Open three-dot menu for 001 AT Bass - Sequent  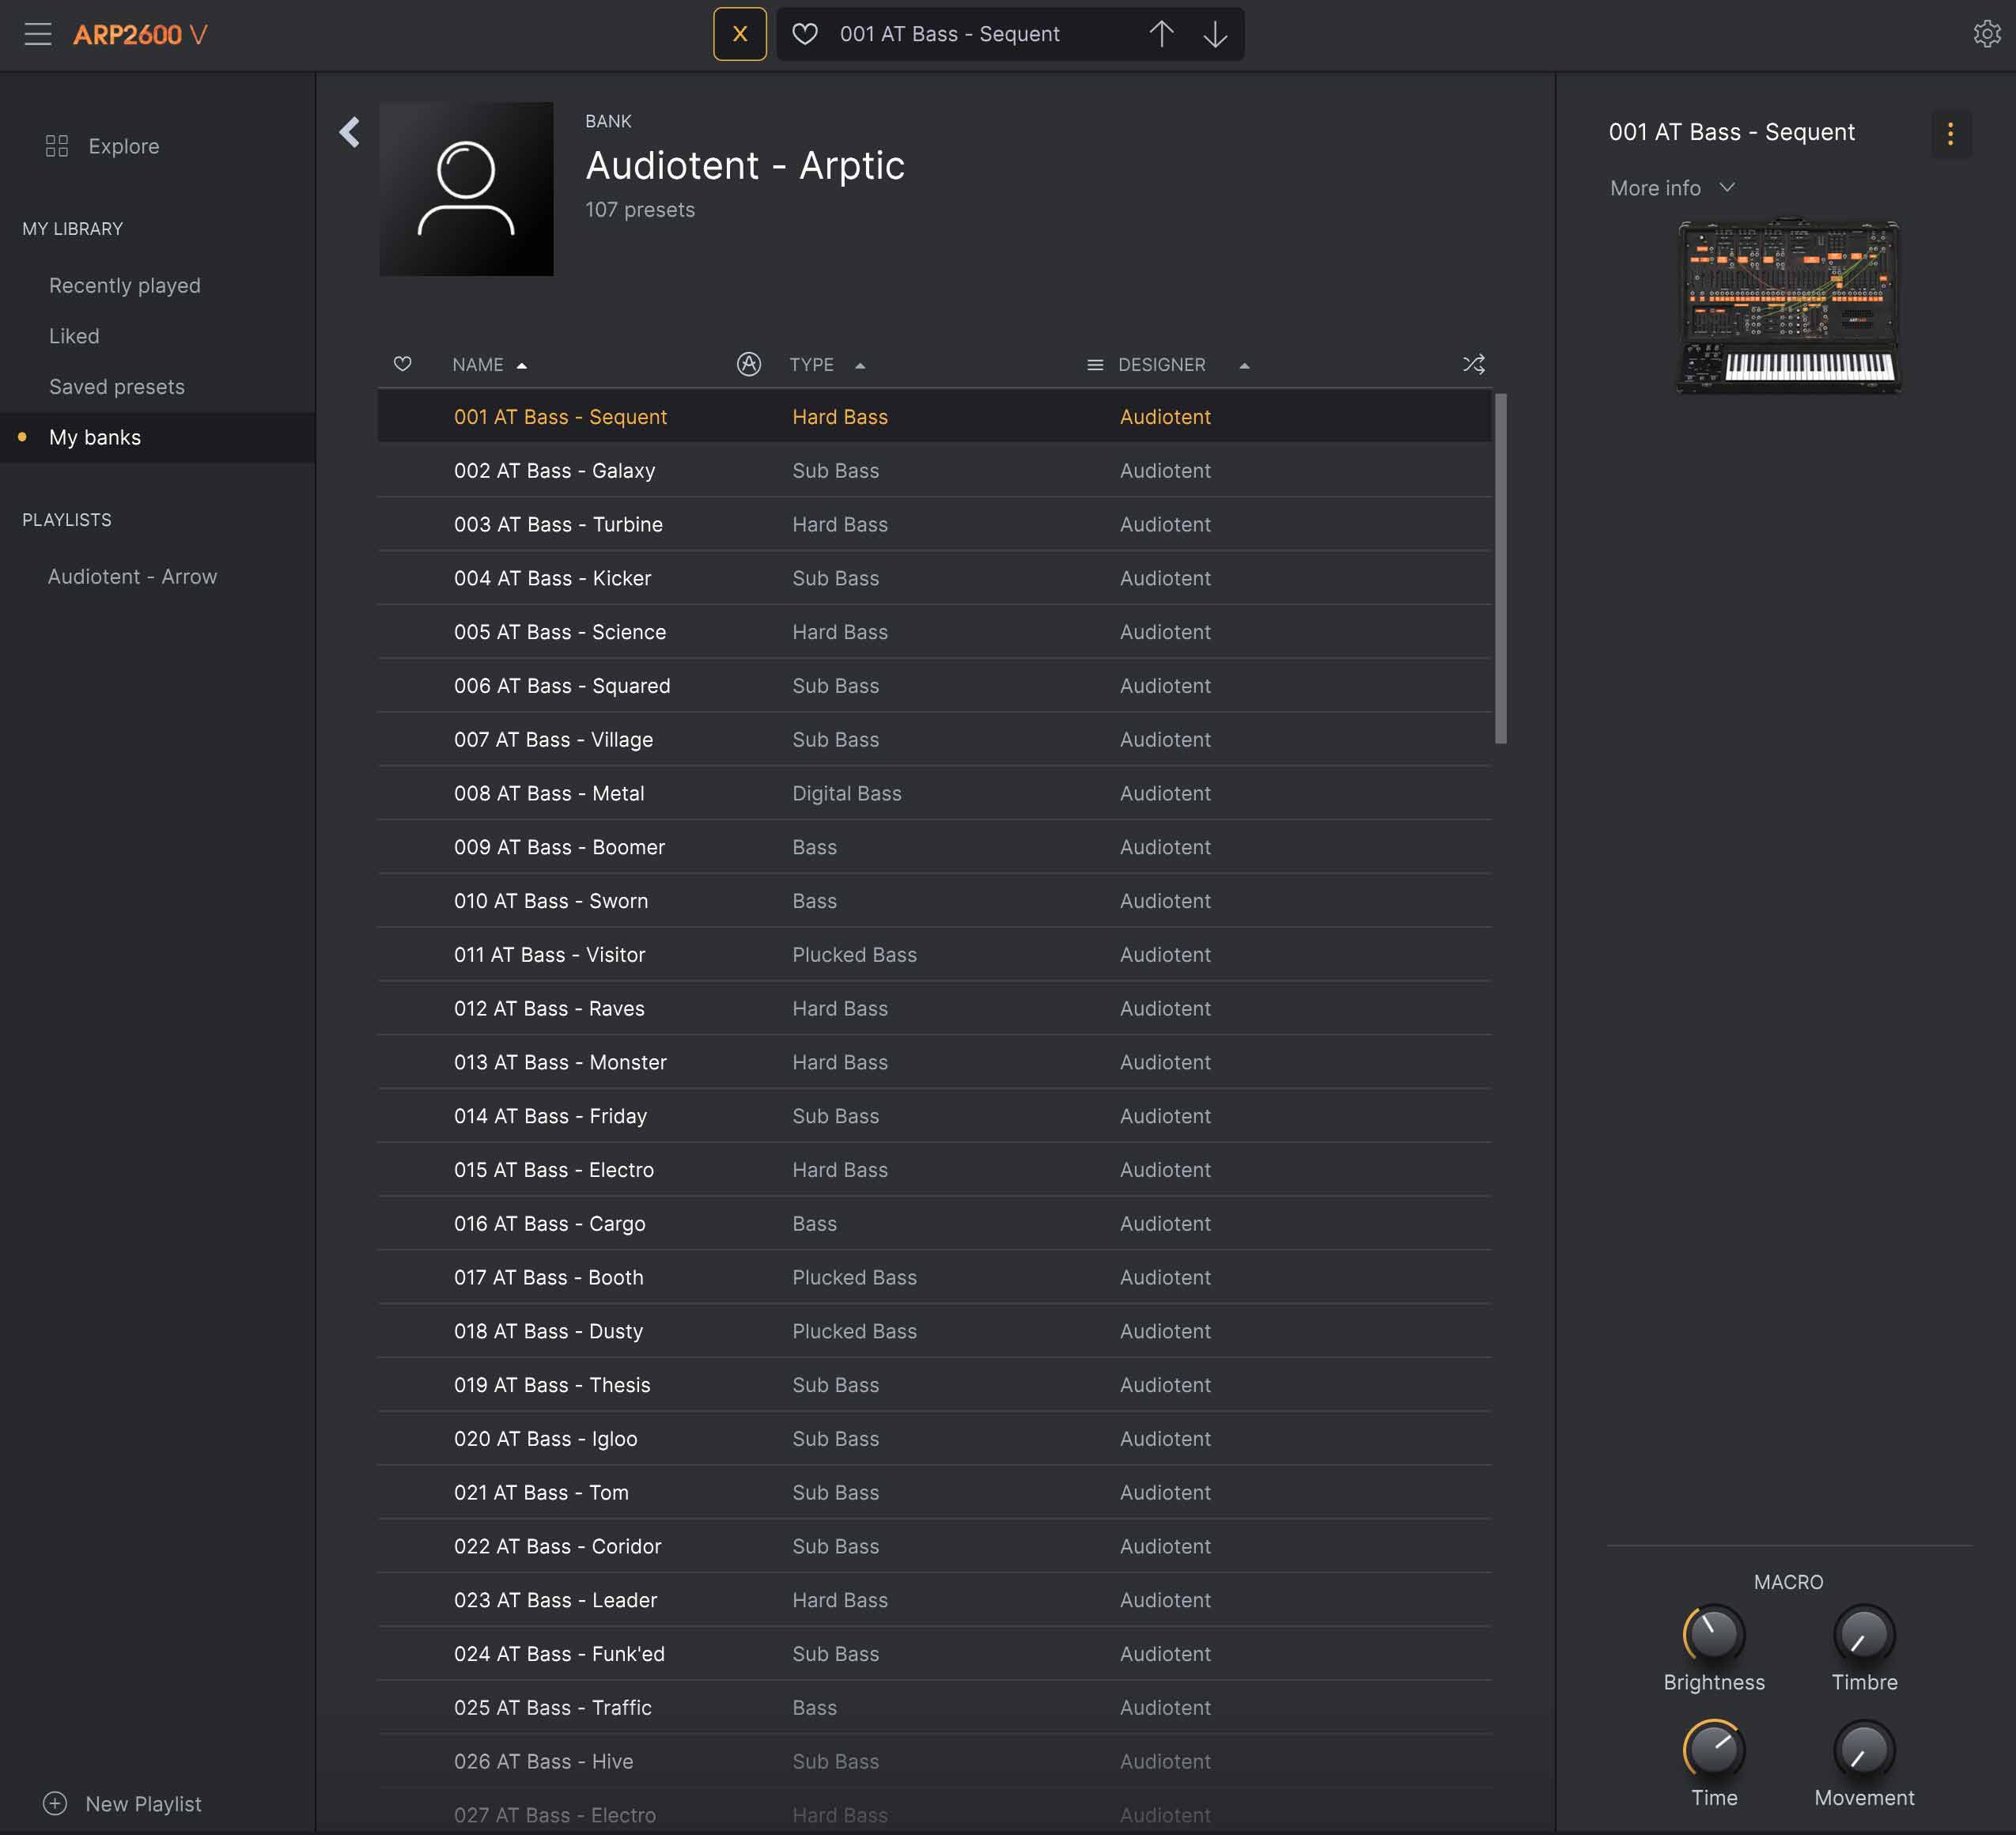(1949, 134)
